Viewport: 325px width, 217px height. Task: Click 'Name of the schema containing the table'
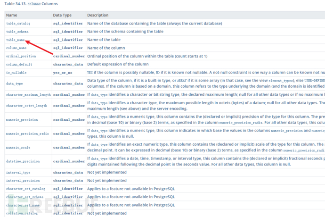125,31
